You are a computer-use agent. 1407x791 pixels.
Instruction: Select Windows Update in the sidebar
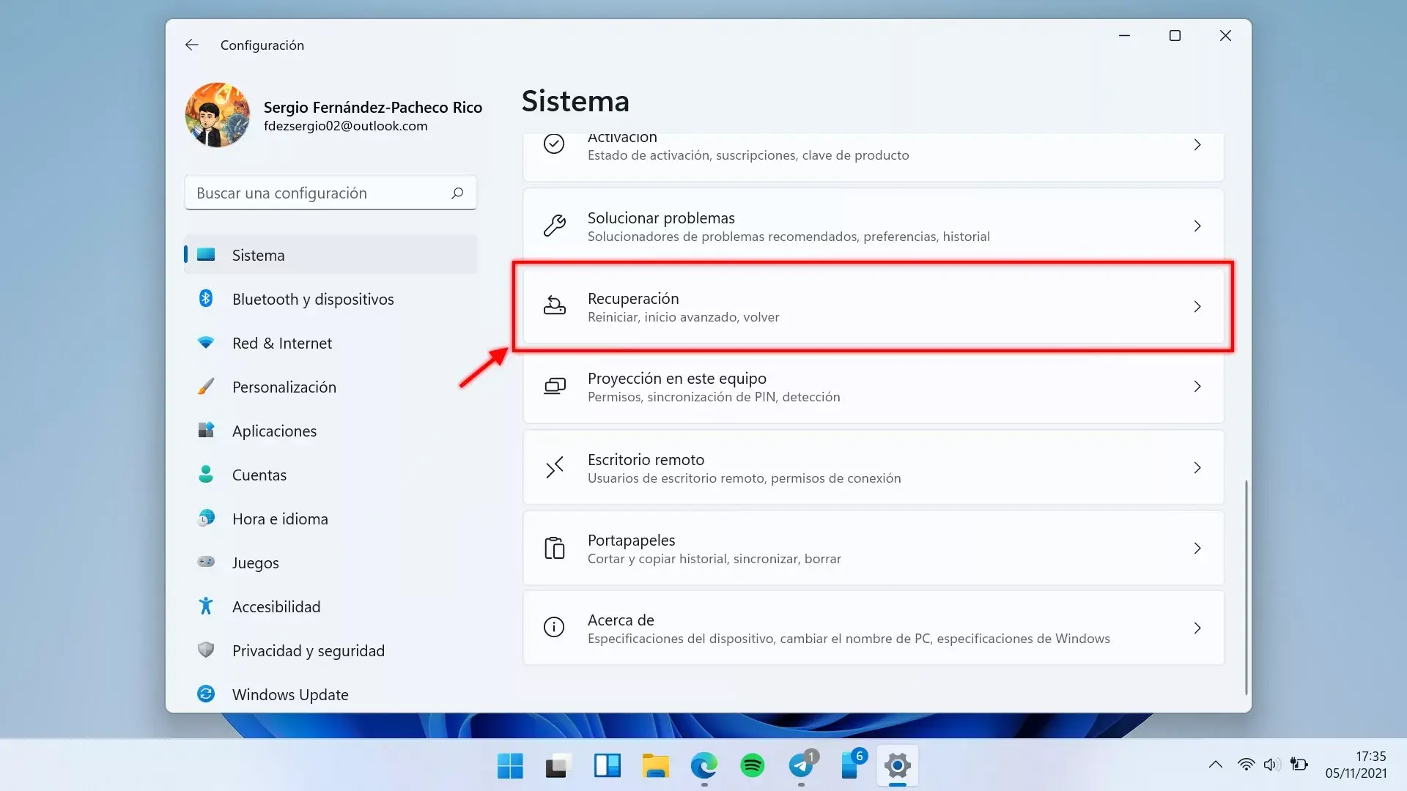coord(290,694)
